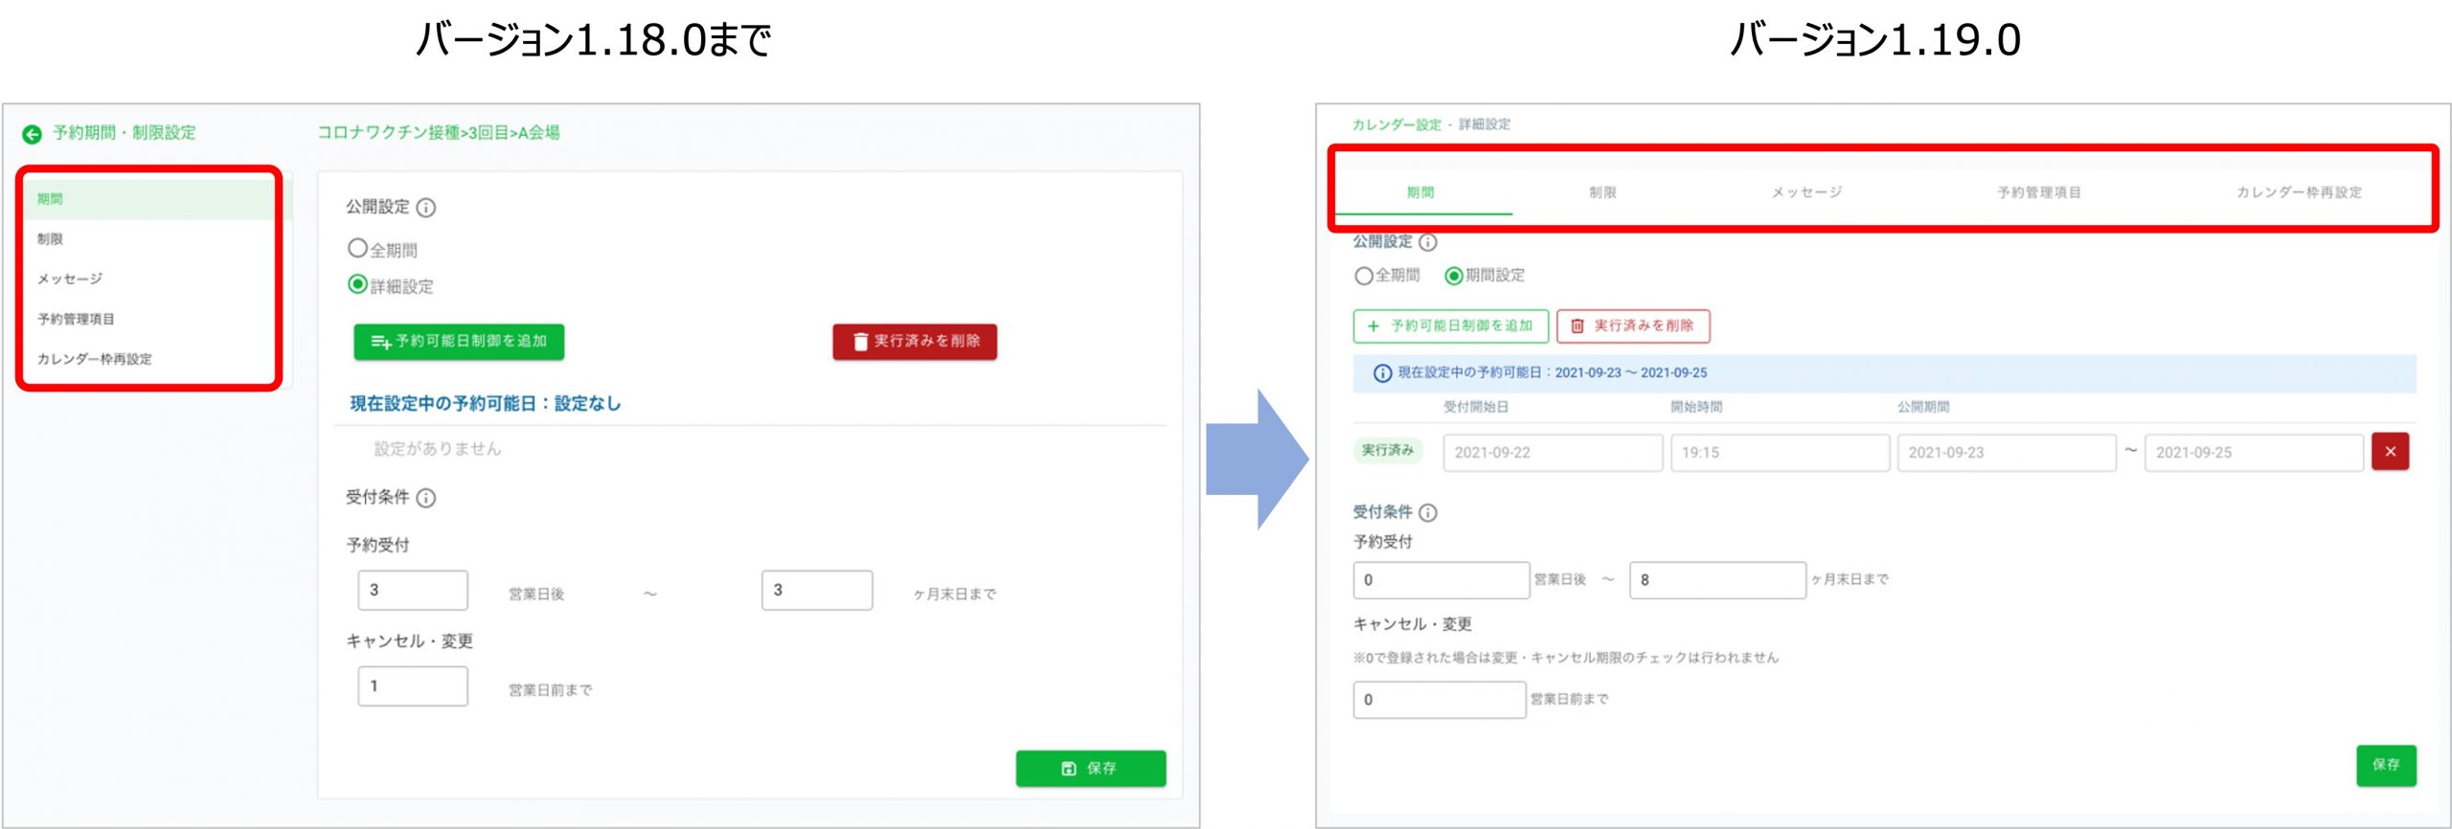Click info icon beside 公開設定 in right panel
The height and width of the screenshot is (829, 2452).
click(1427, 242)
